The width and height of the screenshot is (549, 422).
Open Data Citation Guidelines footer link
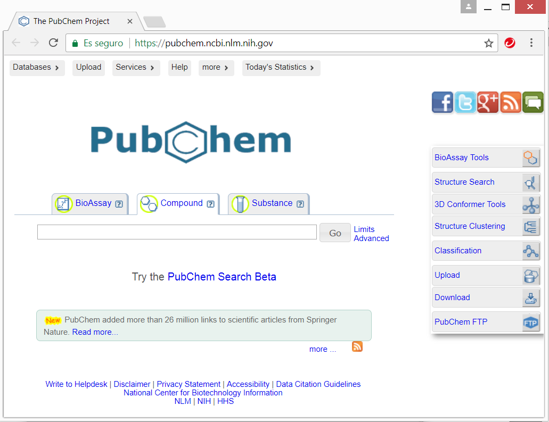[x=318, y=384]
